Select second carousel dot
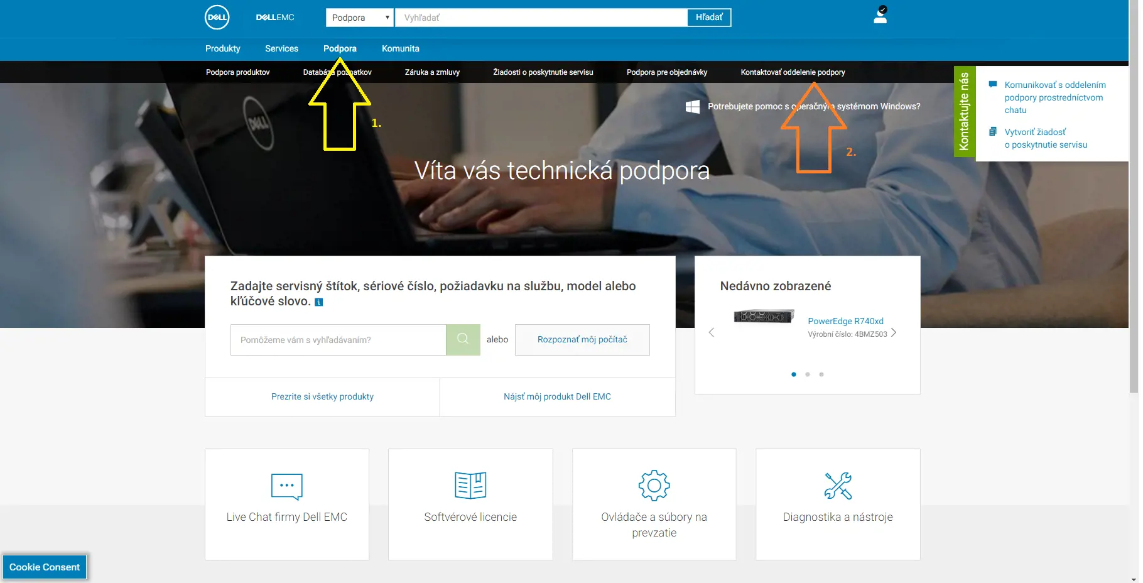Screen dimensions: 1143x583 point(808,374)
